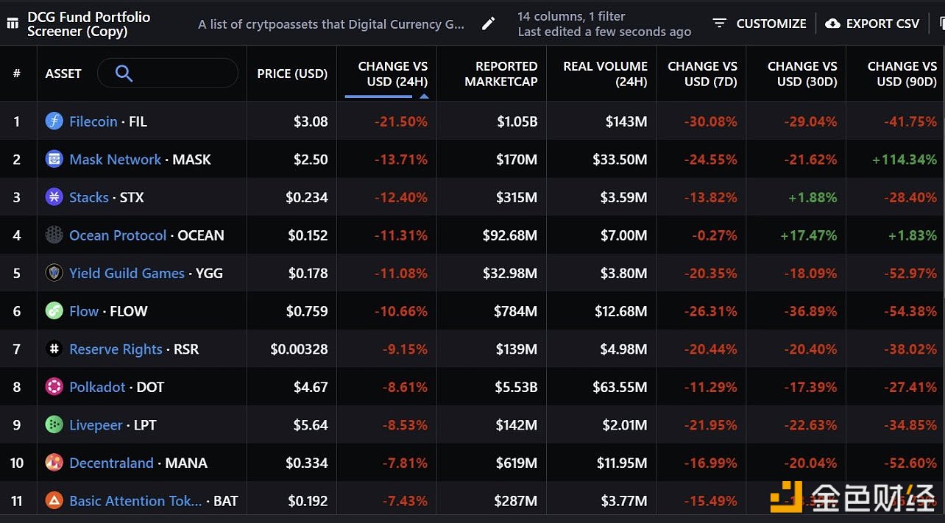Viewport: 945px width, 523px height.
Task: Sort by Reported Marketcap column header
Action: pyautogui.click(x=500, y=74)
